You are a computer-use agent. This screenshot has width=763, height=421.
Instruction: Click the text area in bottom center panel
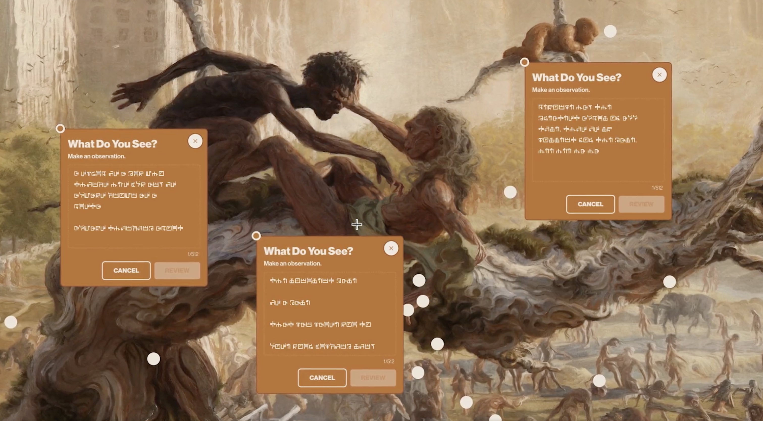click(x=330, y=313)
